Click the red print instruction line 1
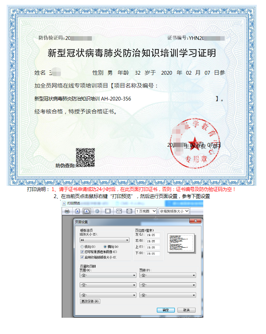 tap(143, 189)
